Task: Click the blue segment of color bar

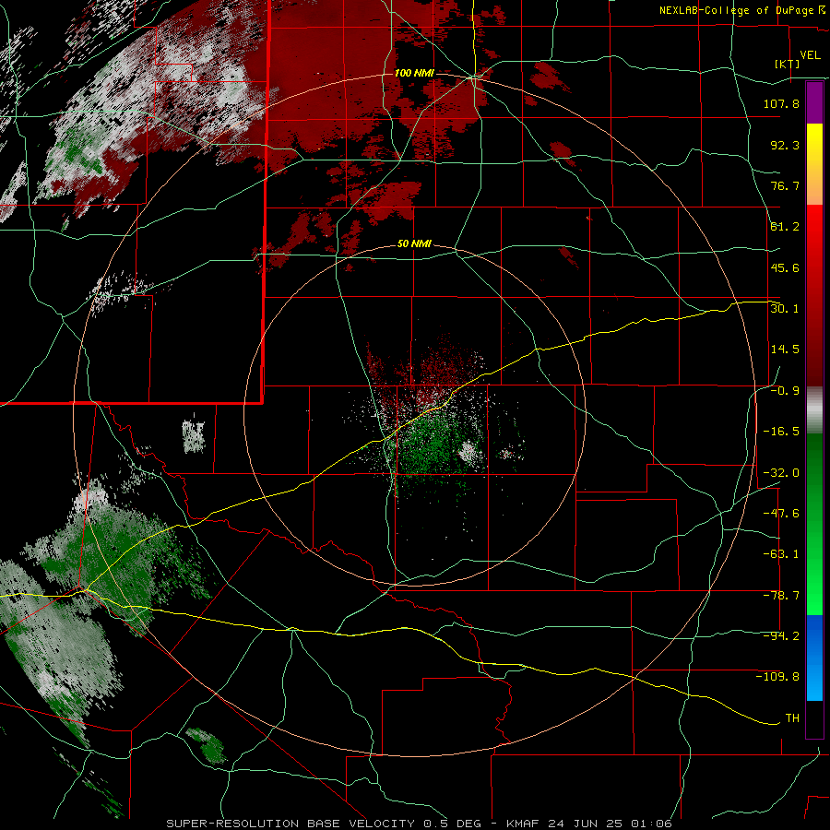Action: (814, 658)
